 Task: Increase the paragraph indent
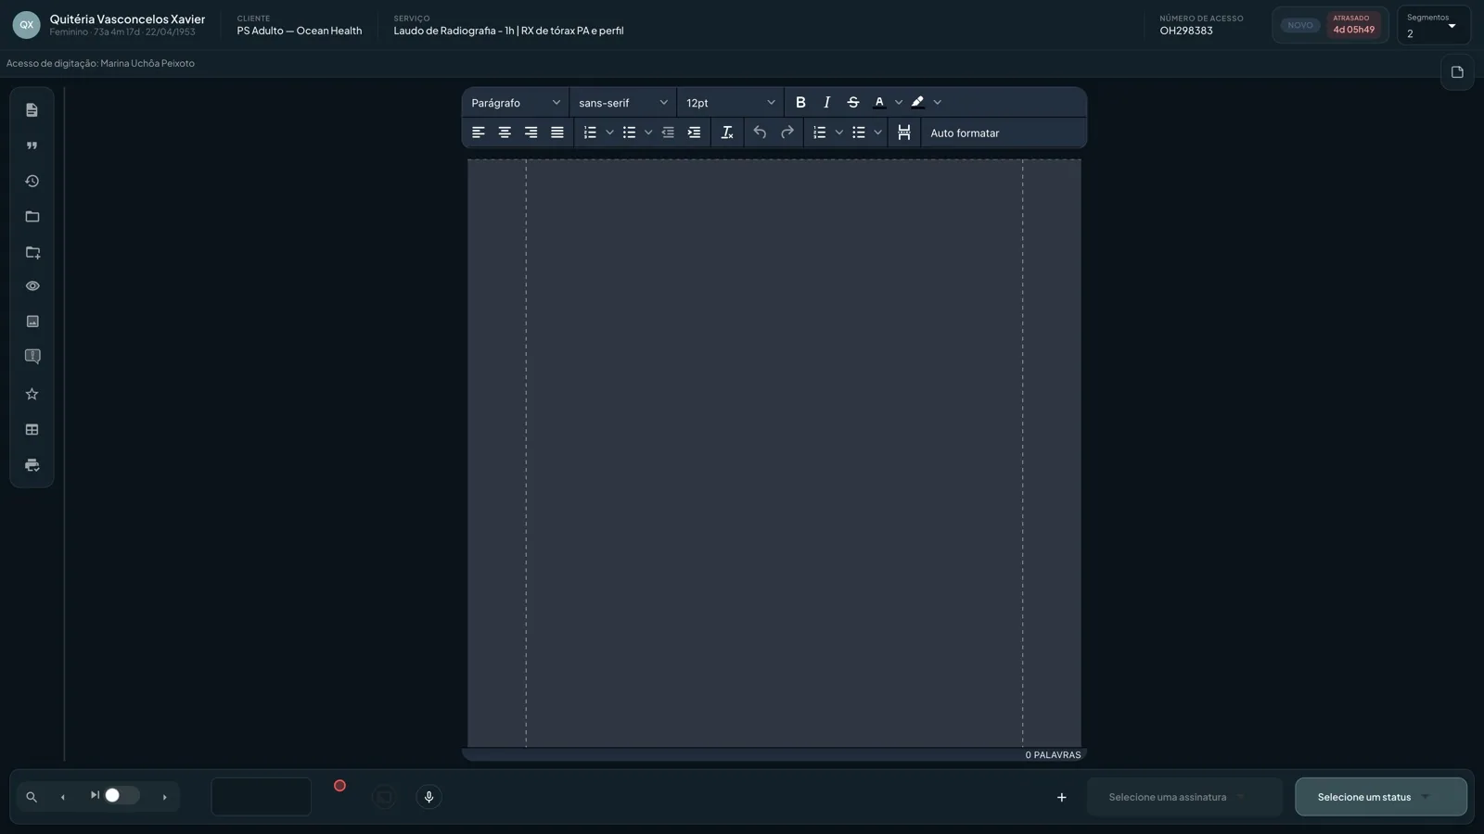pyautogui.click(x=694, y=133)
